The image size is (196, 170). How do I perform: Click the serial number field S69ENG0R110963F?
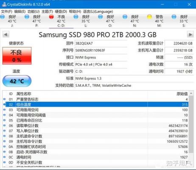point(101,50)
